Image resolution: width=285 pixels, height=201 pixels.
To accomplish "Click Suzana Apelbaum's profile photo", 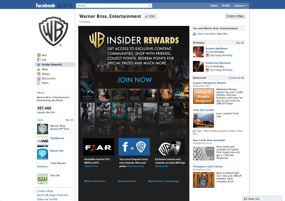I will point(198,52).
